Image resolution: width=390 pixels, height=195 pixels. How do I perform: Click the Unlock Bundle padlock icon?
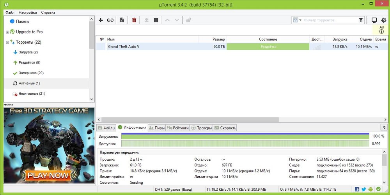189,20
